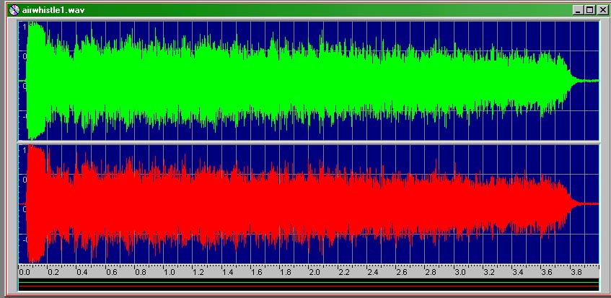Click the 2.8 mark on the time ruler

coord(431,272)
